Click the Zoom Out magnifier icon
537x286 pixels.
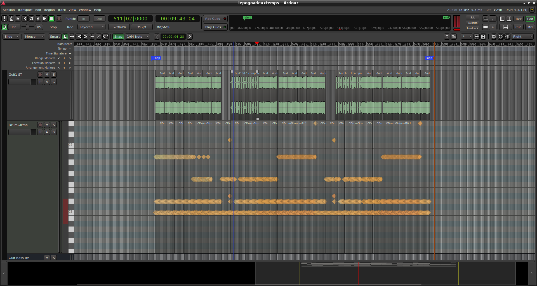494,37
